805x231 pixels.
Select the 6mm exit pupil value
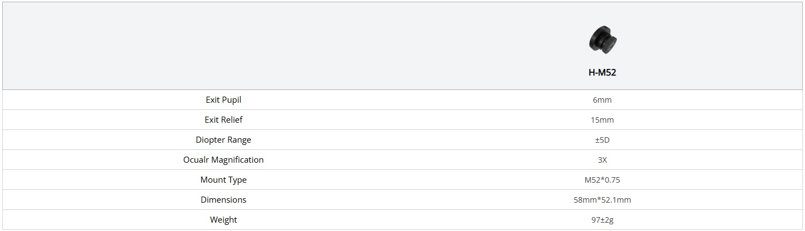tap(602, 100)
